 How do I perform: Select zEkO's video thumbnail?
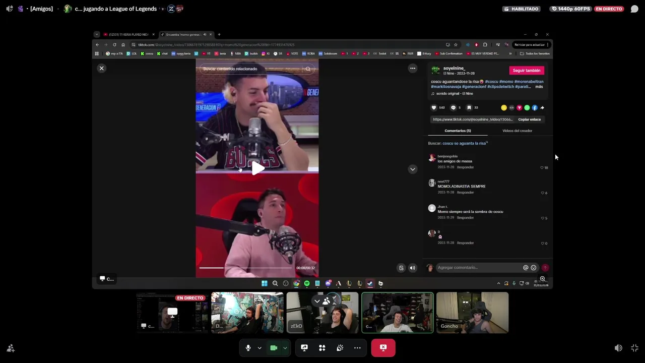(x=322, y=313)
